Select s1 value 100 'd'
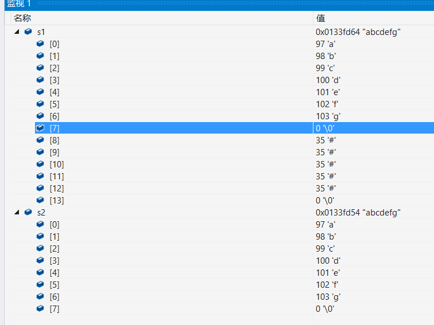 [x=328, y=80]
